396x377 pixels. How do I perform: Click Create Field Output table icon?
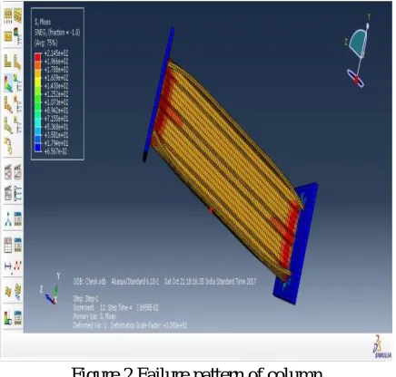point(8,245)
